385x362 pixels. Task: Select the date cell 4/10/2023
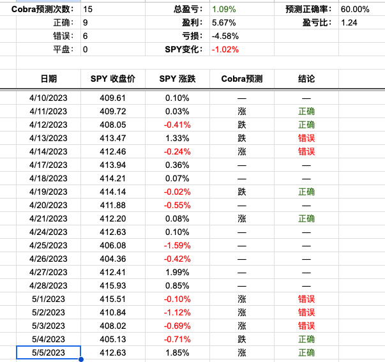(x=49, y=98)
